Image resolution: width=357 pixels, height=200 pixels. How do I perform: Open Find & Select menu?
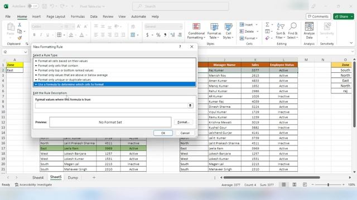292,31
